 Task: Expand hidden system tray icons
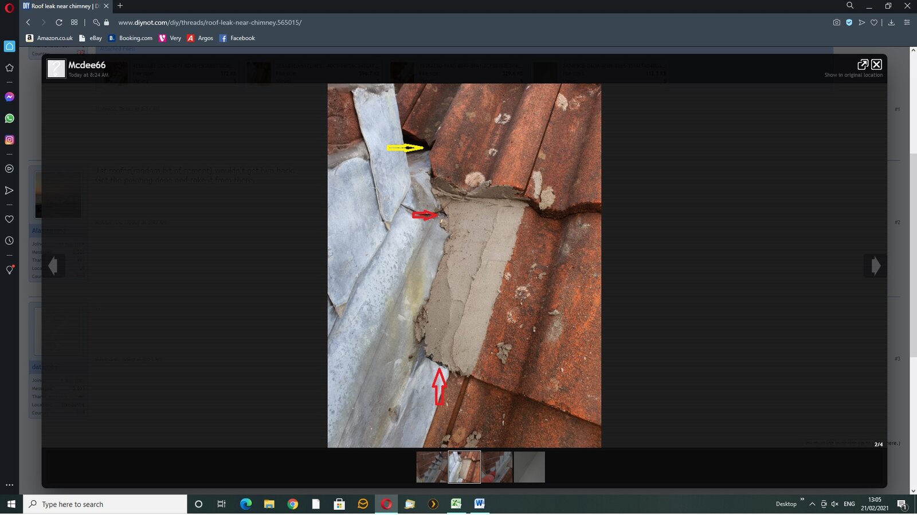point(812,504)
